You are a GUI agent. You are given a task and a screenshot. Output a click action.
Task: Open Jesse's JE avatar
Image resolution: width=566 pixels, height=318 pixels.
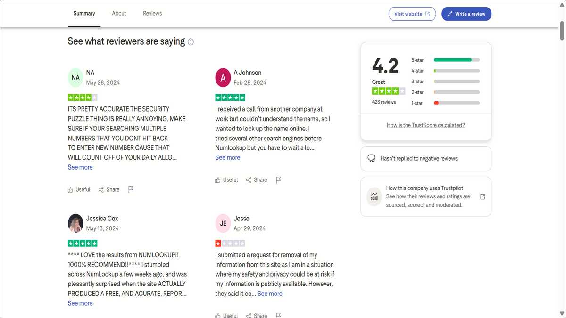223,223
